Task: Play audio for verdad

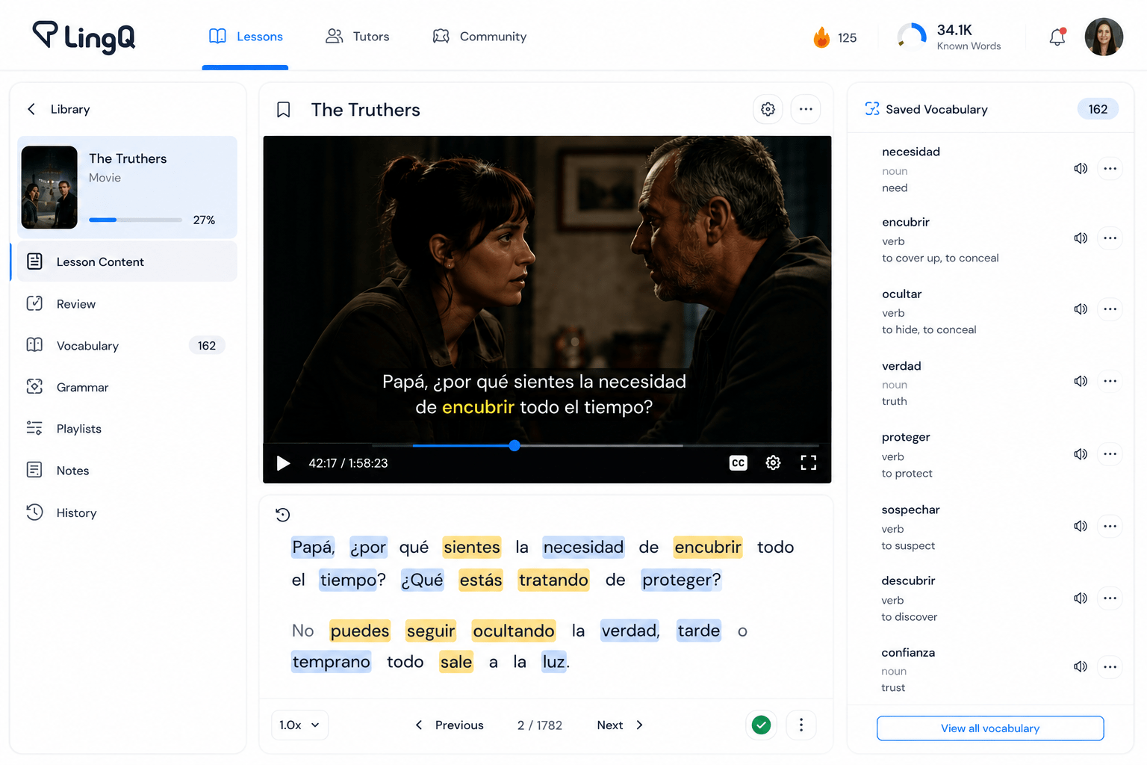Action: click(x=1081, y=381)
